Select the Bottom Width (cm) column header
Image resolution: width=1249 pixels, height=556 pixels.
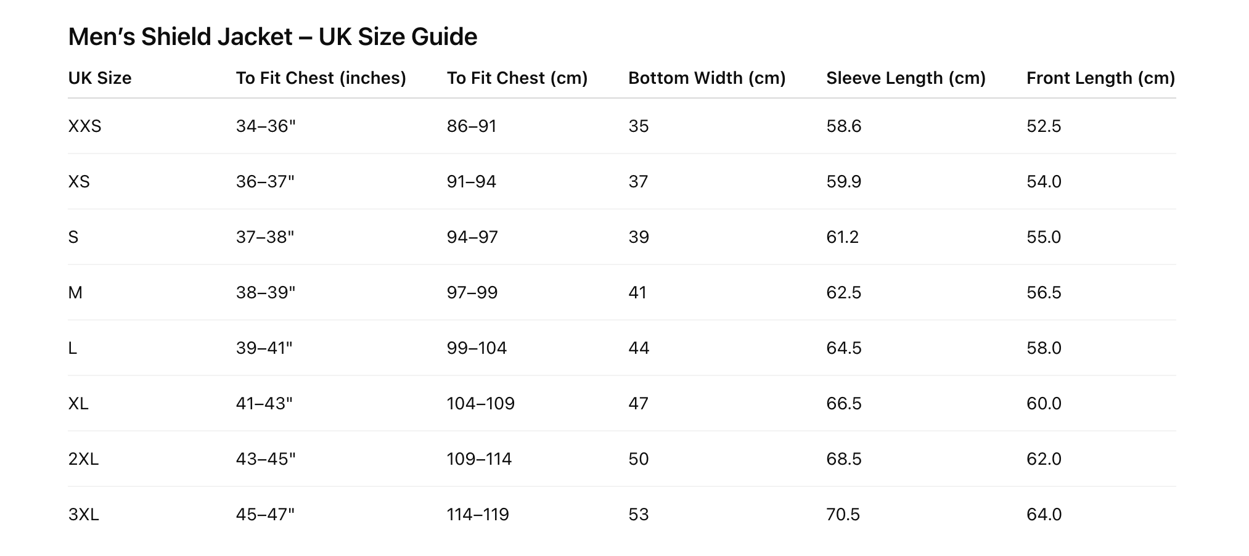[x=706, y=78]
